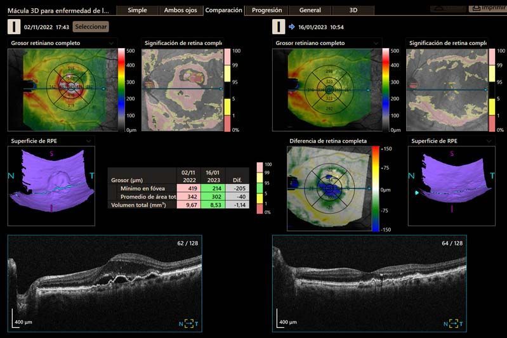507x338 pixels.
Task: Click the right exam eye indicator icon
Action: [x=278, y=27]
